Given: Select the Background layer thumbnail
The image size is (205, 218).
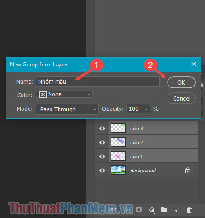Looking at the screenshot, I should pos(118,170).
